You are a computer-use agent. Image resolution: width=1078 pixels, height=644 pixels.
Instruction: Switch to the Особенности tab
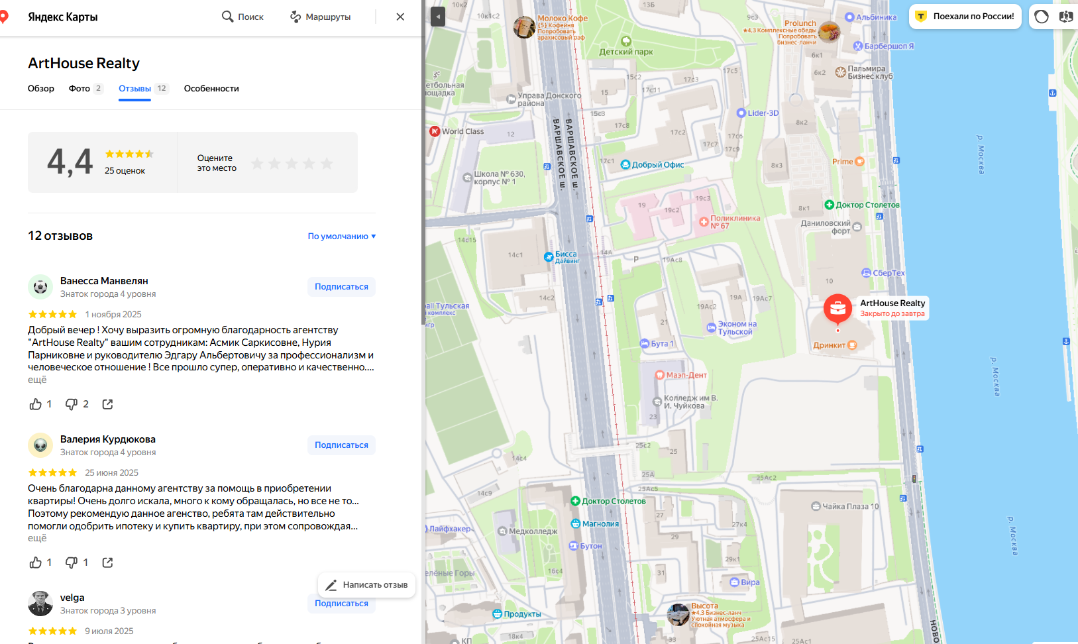click(x=211, y=88)
